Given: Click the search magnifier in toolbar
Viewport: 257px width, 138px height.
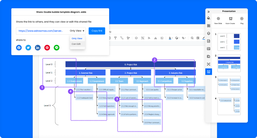Looking at the screenshot, I should tap(192, 38).
